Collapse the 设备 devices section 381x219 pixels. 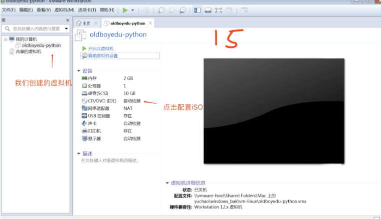[x=79, y=71]
